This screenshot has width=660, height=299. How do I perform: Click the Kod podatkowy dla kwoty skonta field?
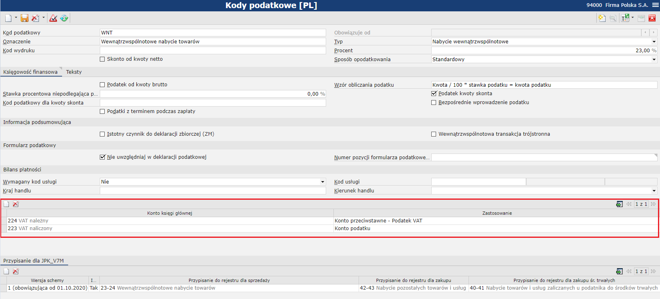tap(213, 103)
